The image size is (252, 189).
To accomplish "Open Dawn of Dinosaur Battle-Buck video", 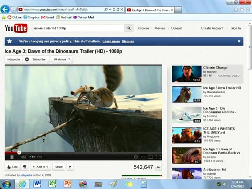I will click(222, 151).
